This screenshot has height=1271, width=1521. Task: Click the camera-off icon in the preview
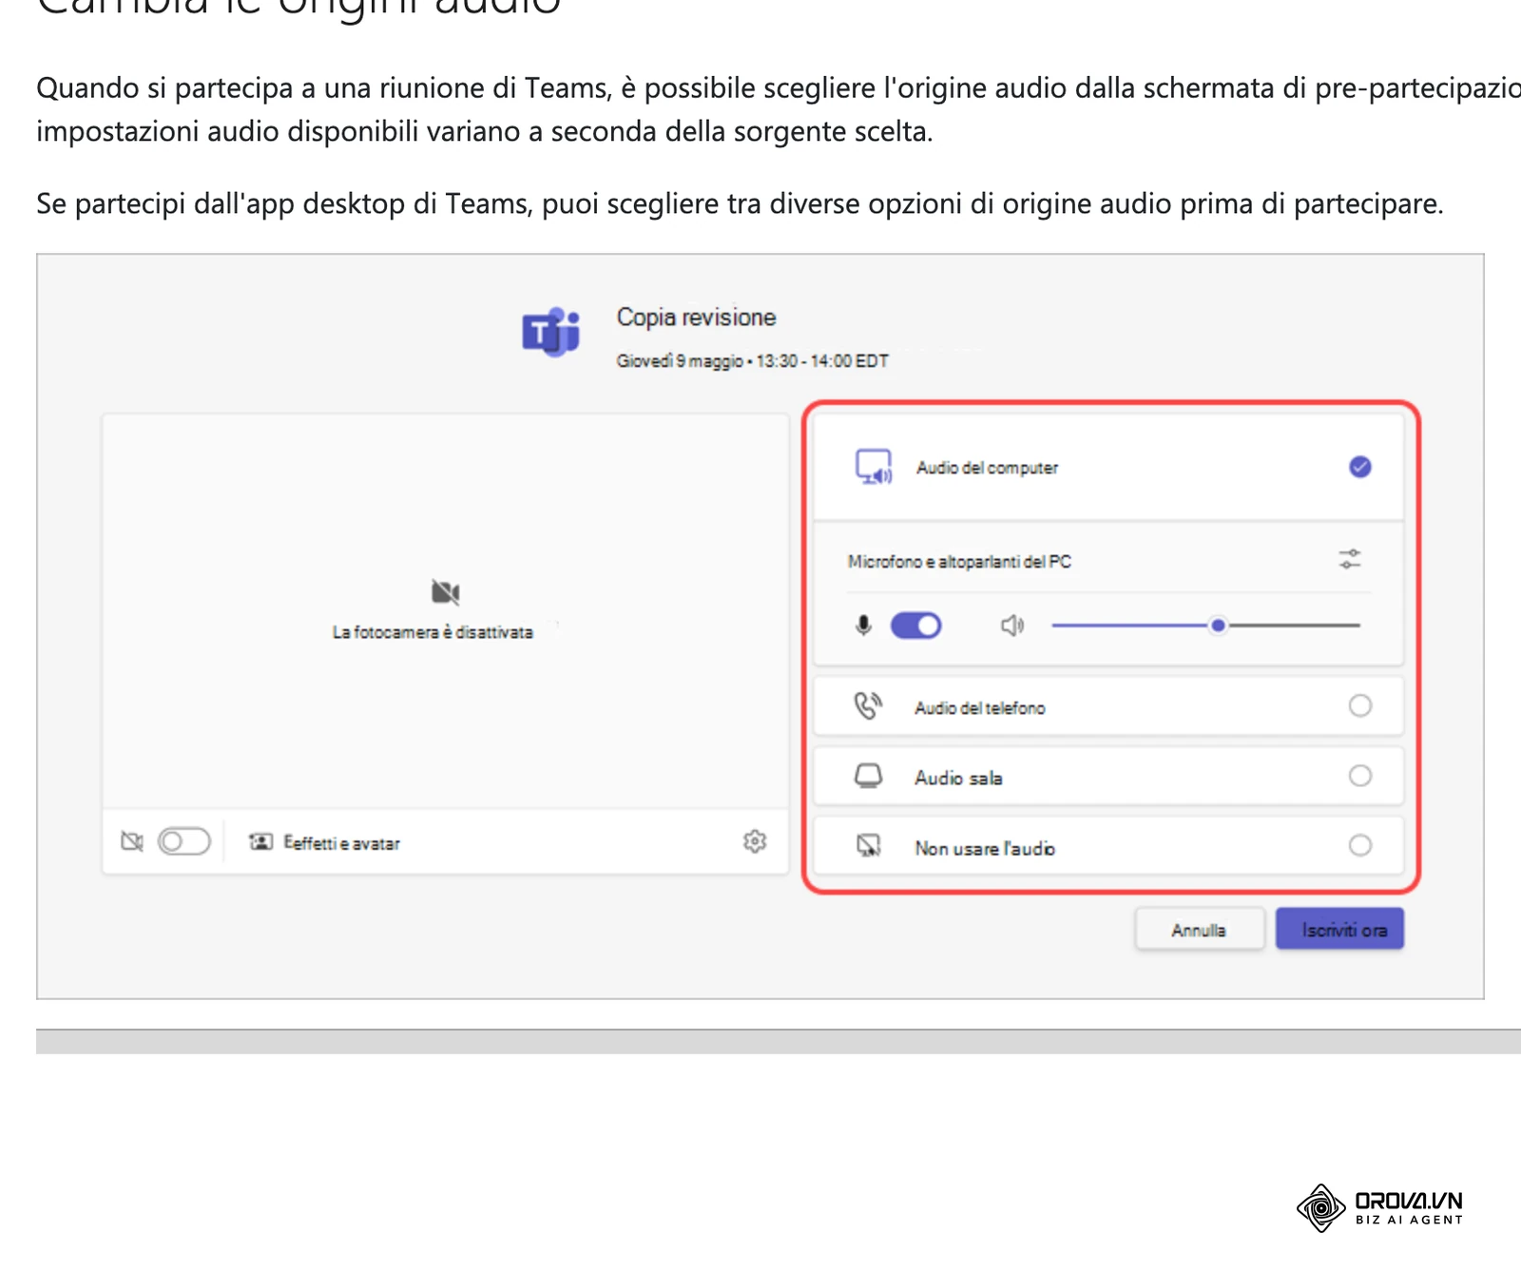445,592
